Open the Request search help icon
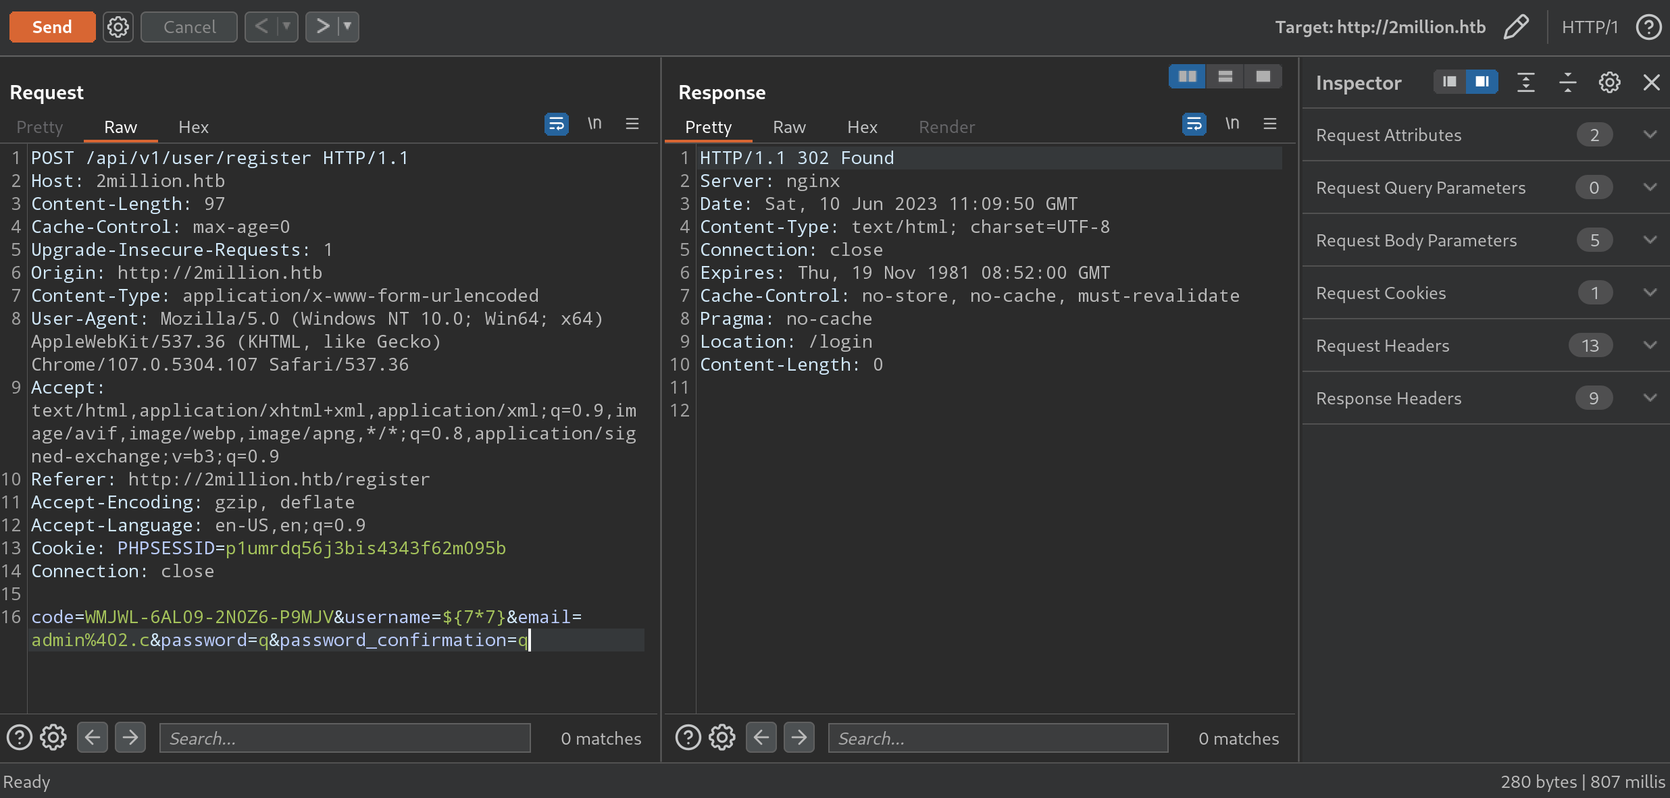The height and width of the screenshot is (798, 1670). (20, 737)
